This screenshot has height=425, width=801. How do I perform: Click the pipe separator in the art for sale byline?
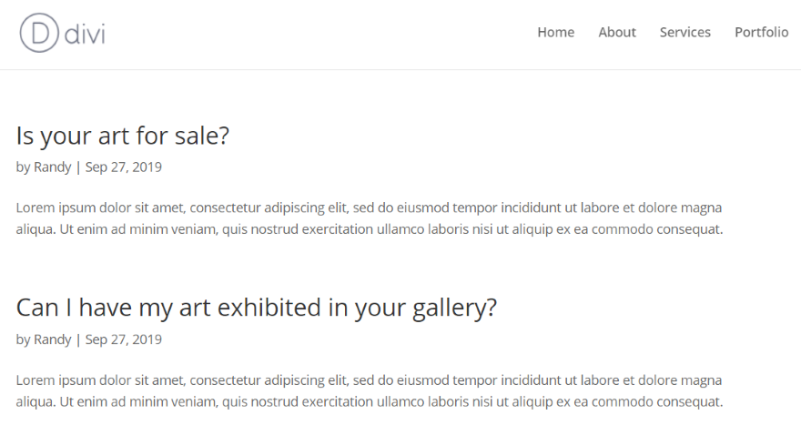coord(78,167)
